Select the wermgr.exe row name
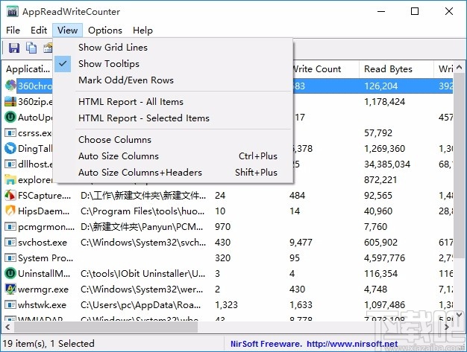The image size is (467, 352). pos(43,289)
